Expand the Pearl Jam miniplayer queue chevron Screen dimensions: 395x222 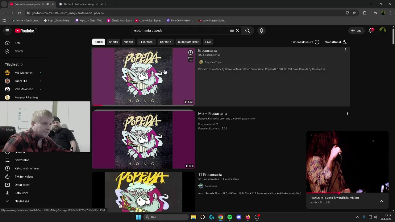pyautogui.click(x=381, y=201)
